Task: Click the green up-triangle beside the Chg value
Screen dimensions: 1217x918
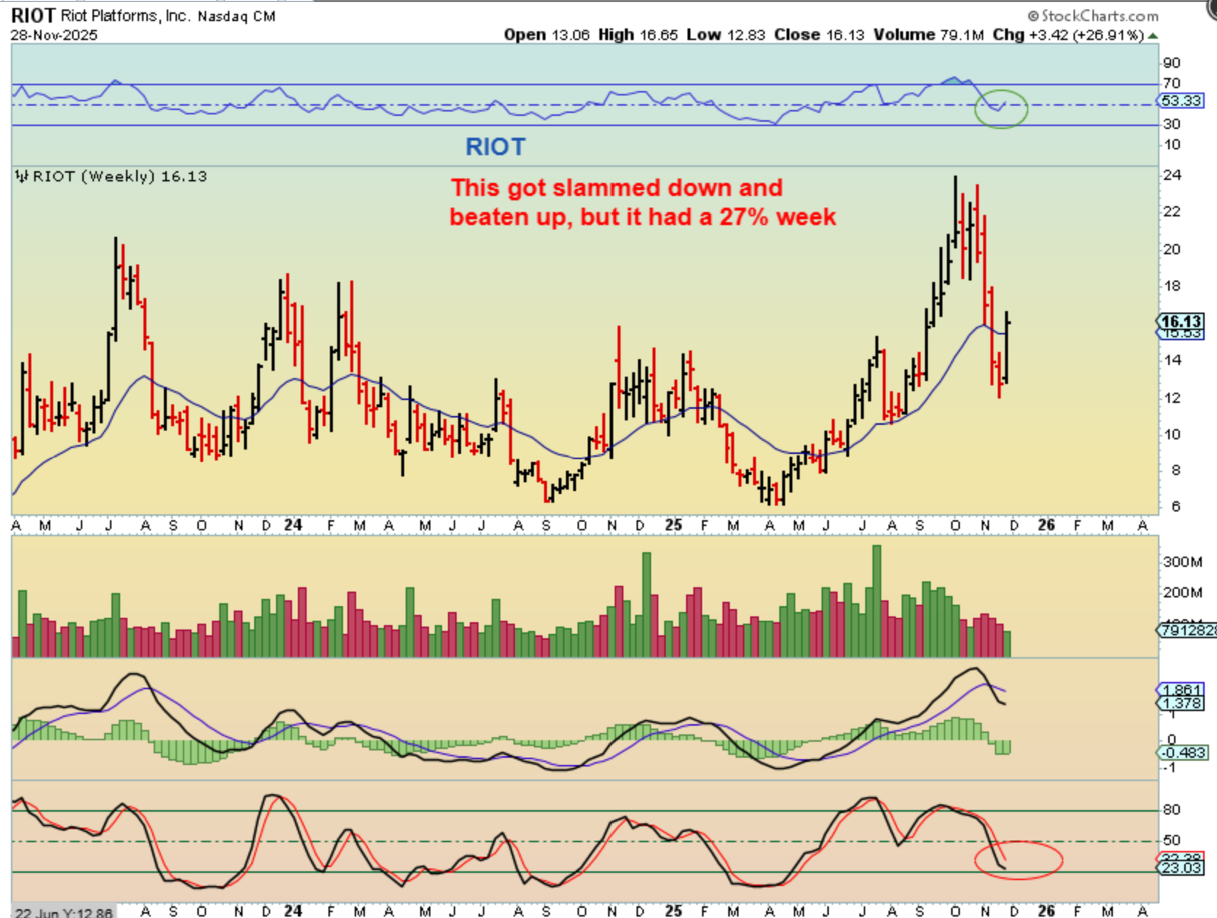Action: pos(1153,35)
